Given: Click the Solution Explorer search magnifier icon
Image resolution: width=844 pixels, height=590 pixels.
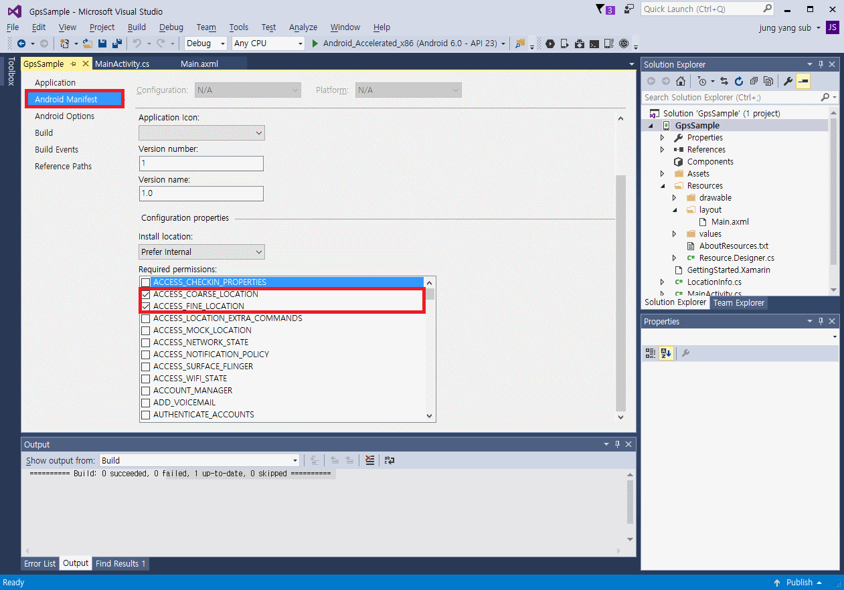Looking at the screenshot, I should pyautogui.click(x=825, y=98).
